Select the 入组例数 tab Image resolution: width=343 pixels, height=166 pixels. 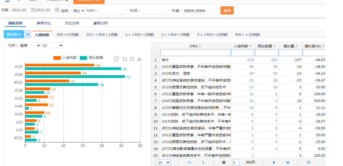coord(42,35)
